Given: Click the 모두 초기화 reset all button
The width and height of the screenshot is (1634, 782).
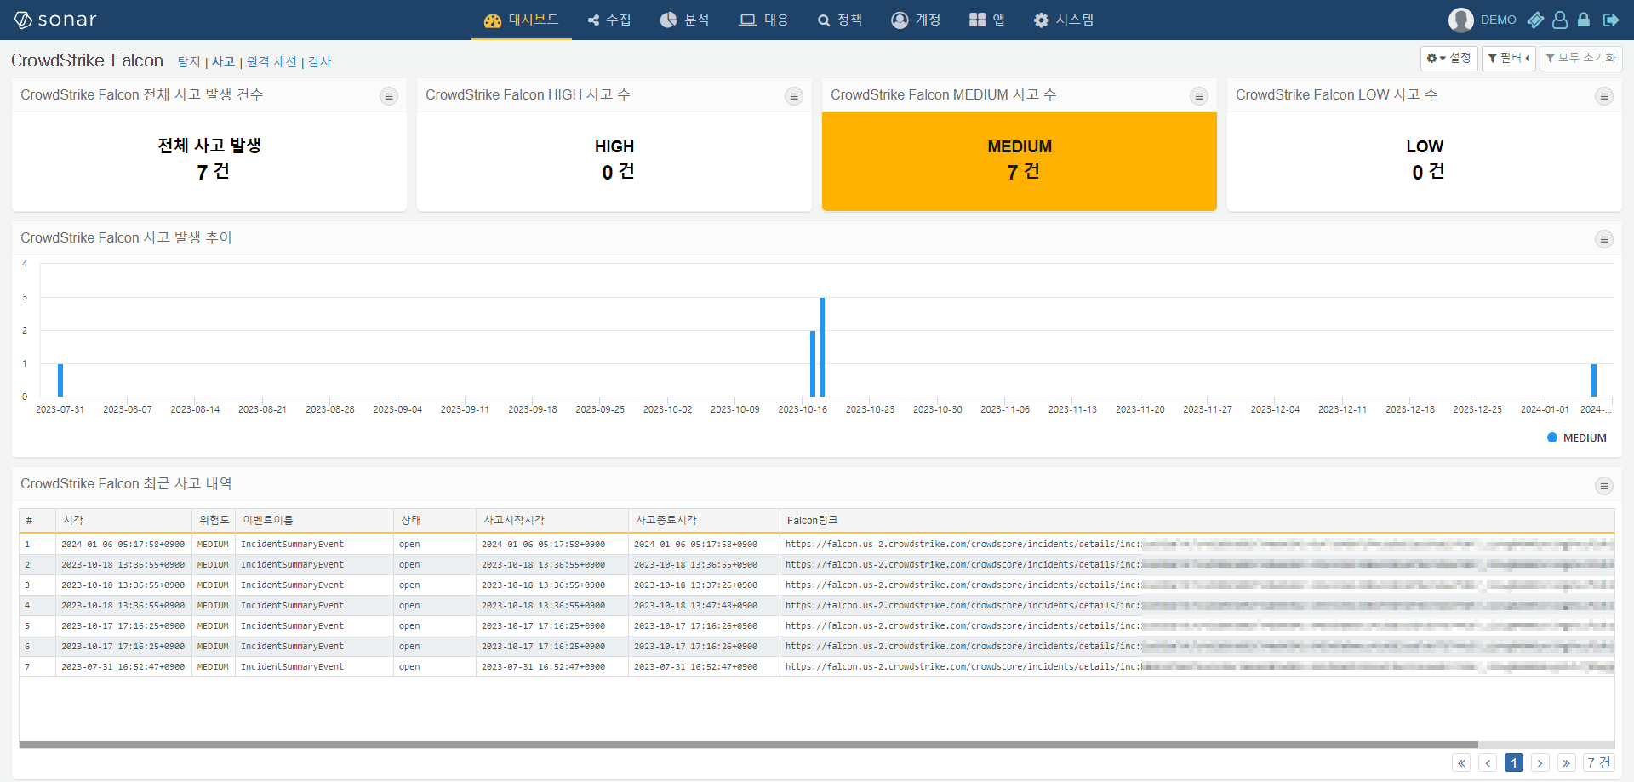Looking at the screenshot, I should click(x=1580, y=58).
